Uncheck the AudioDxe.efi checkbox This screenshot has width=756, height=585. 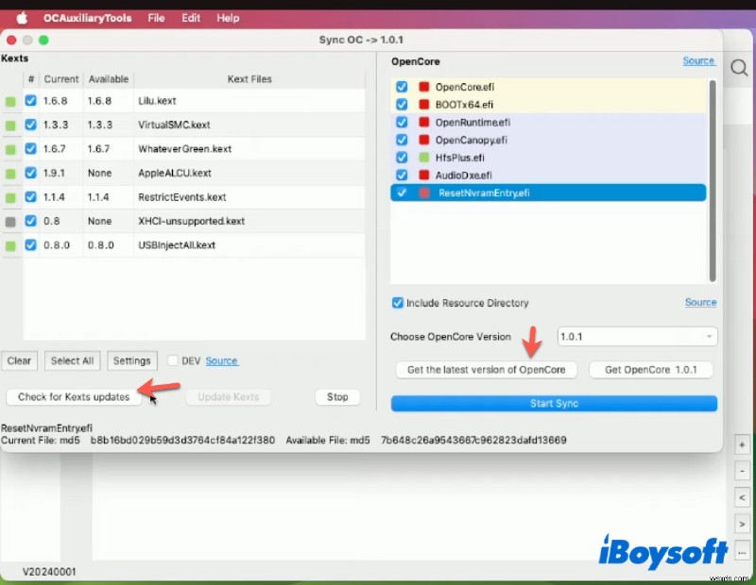(401, 175)
